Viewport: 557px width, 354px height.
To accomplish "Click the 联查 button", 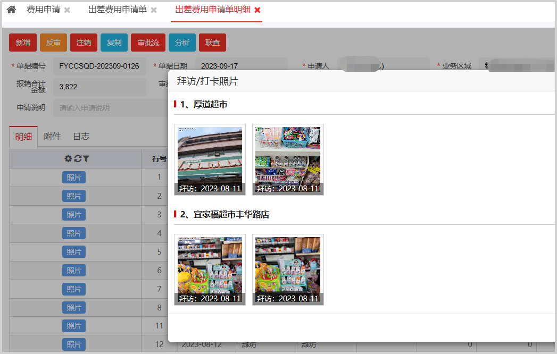I will [212, 43].
